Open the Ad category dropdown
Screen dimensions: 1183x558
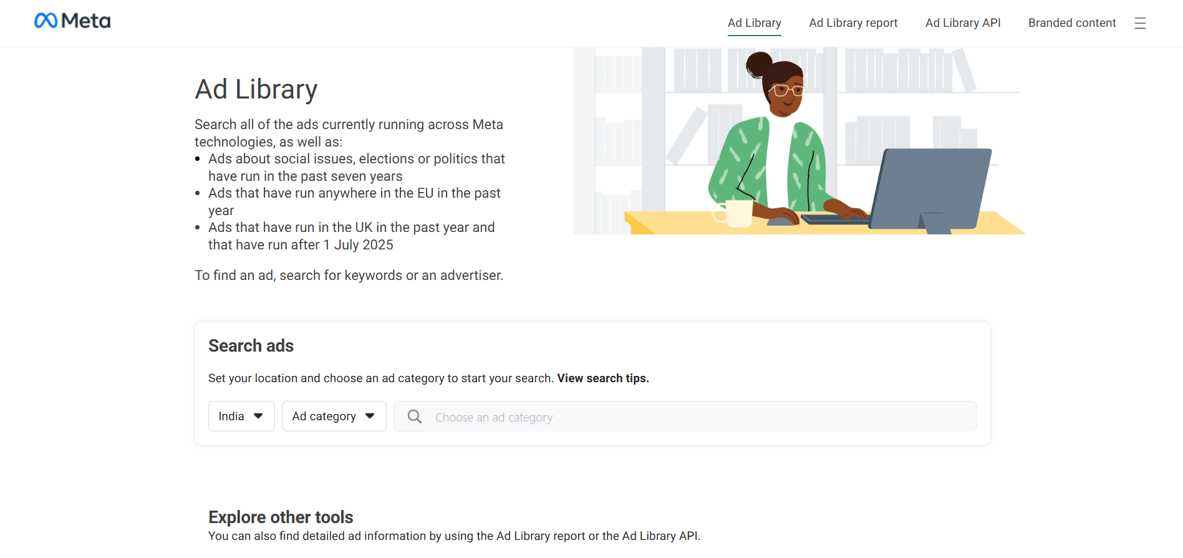click(334, 416)
